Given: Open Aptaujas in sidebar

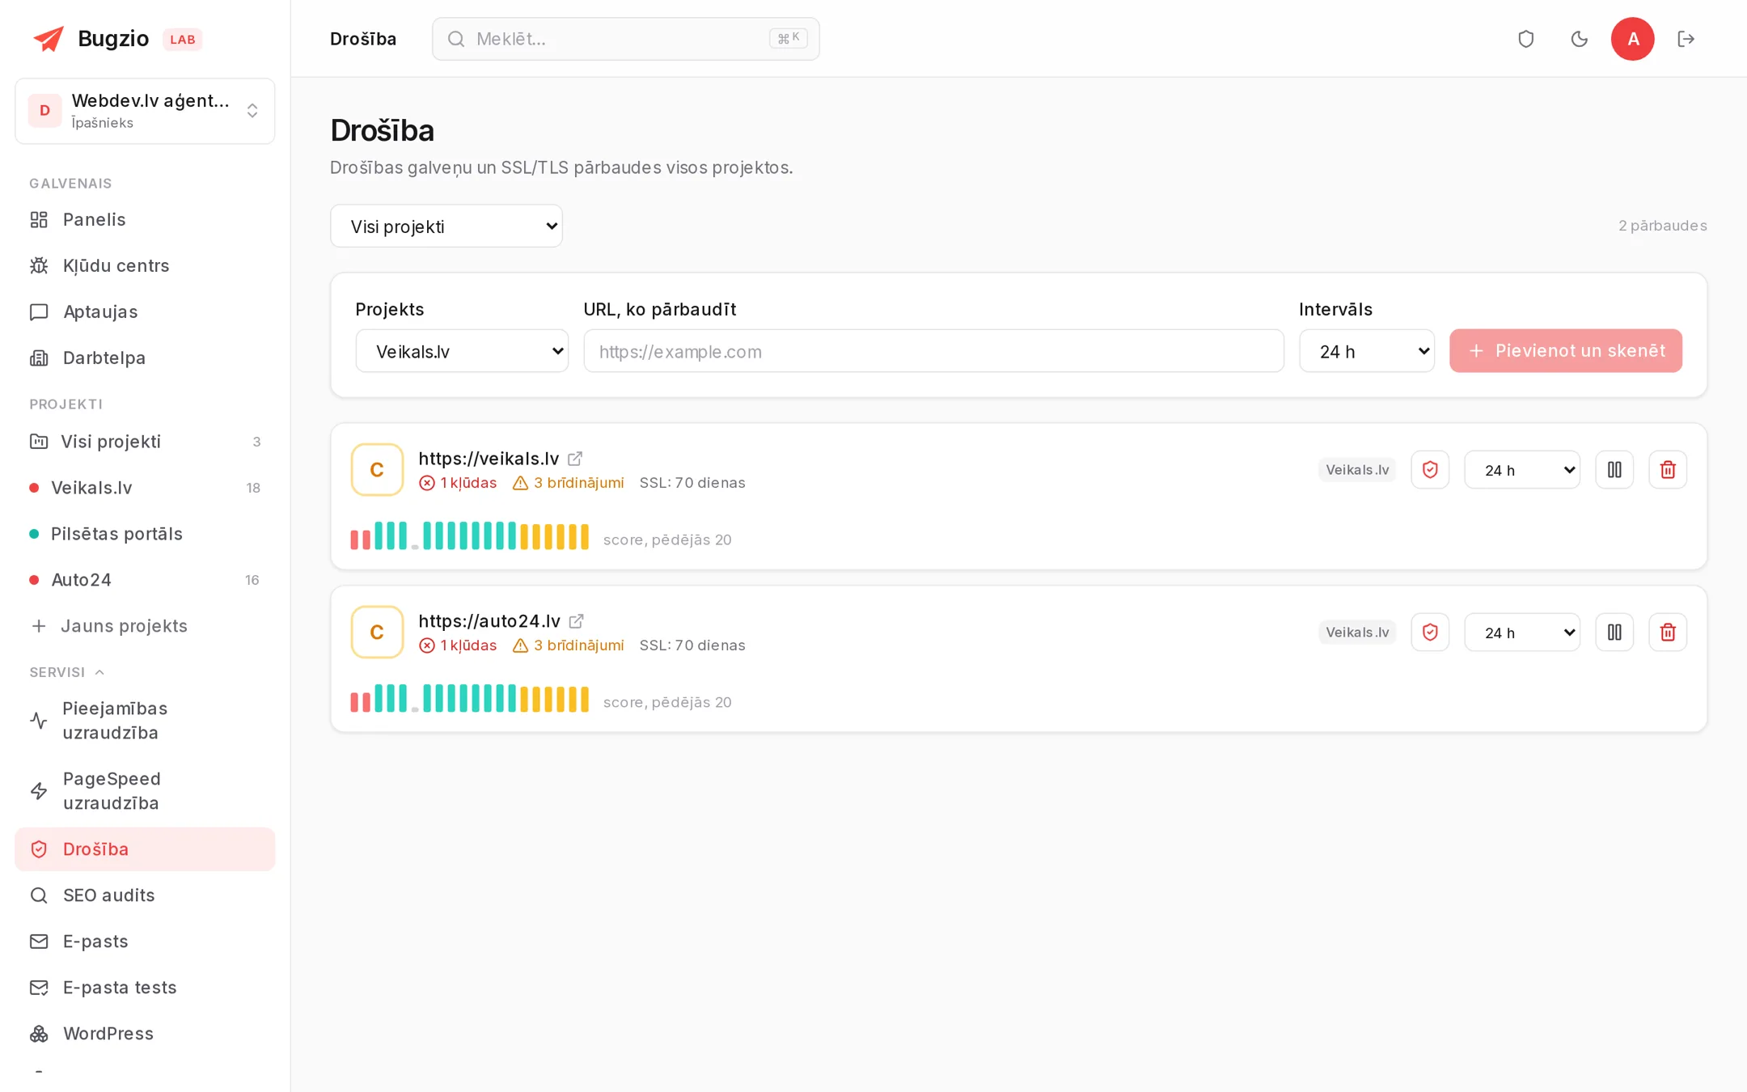Looking at the screenshot, I should point(145,312).
